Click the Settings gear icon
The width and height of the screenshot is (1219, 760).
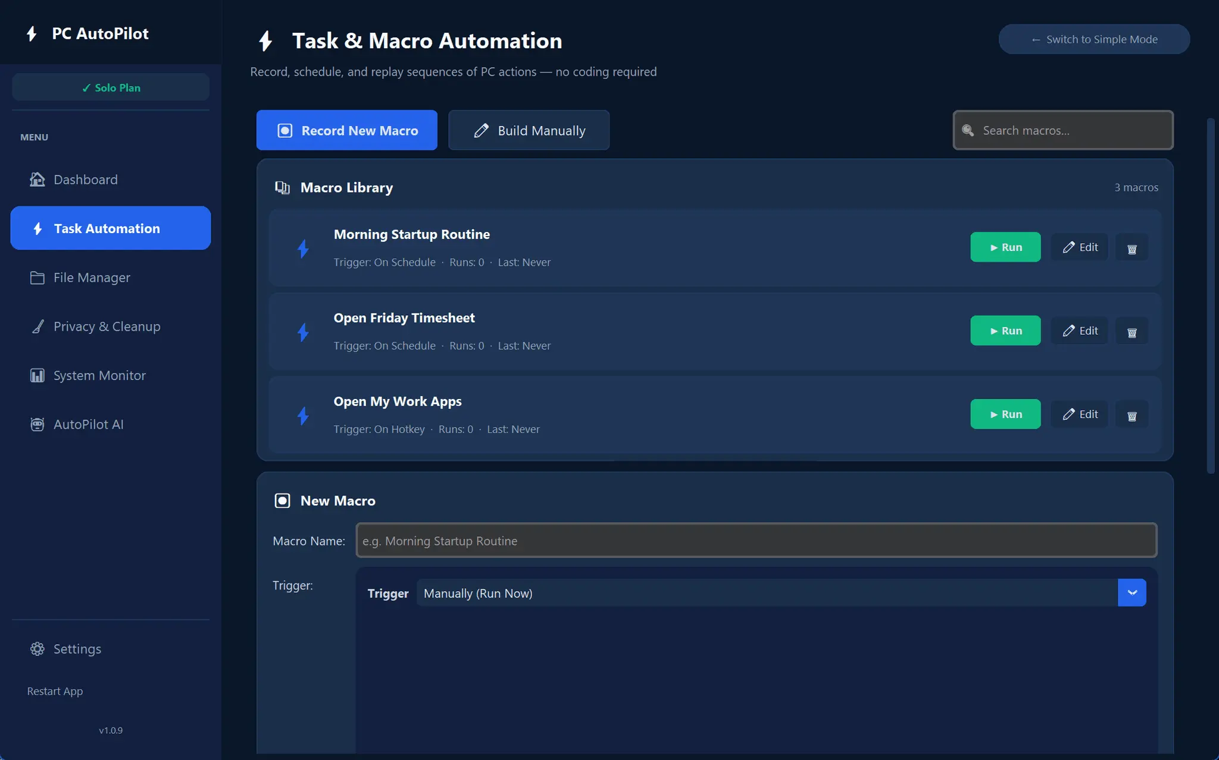point(37,649)
